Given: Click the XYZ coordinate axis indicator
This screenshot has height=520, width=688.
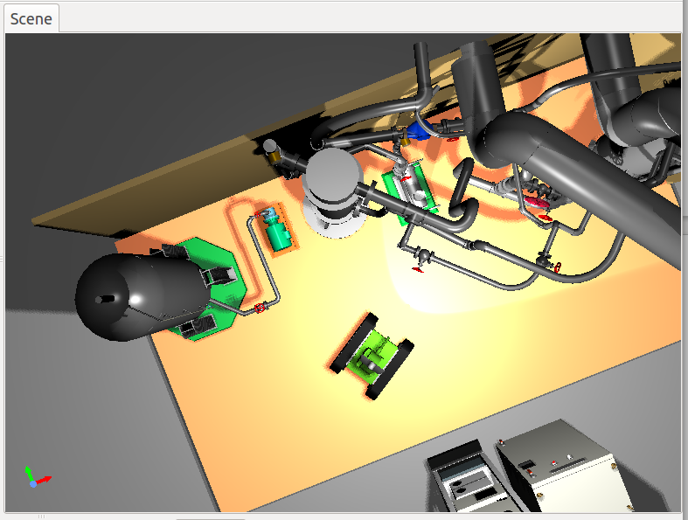Looking at the screenshot, I should pyautogui.click(x=35, y=477).
